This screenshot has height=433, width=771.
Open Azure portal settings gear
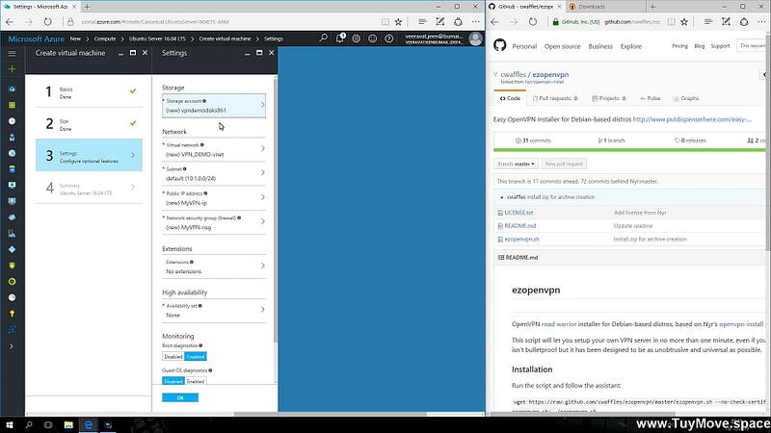coord(356,38)
